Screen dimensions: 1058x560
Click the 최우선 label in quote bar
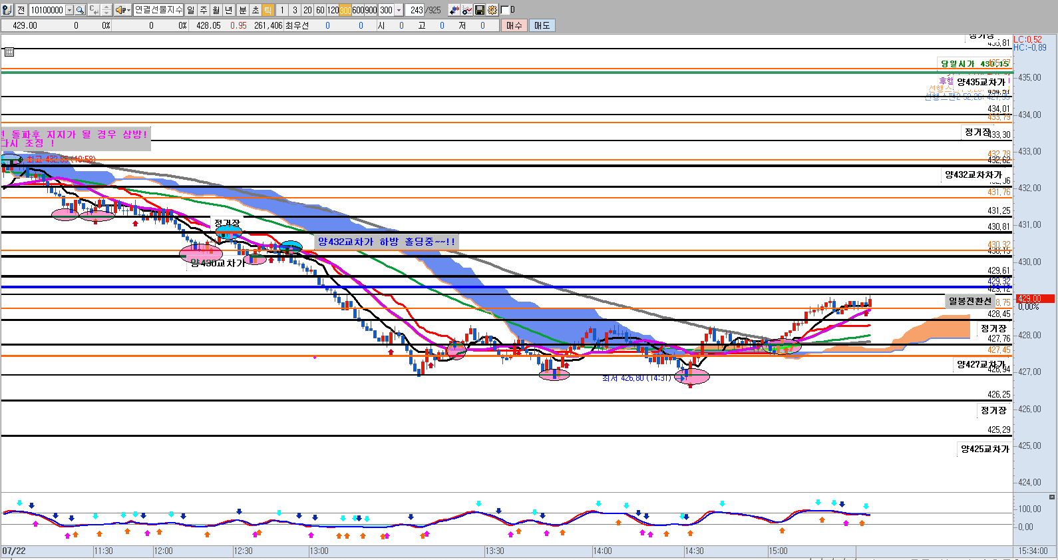tap(297, 25)
